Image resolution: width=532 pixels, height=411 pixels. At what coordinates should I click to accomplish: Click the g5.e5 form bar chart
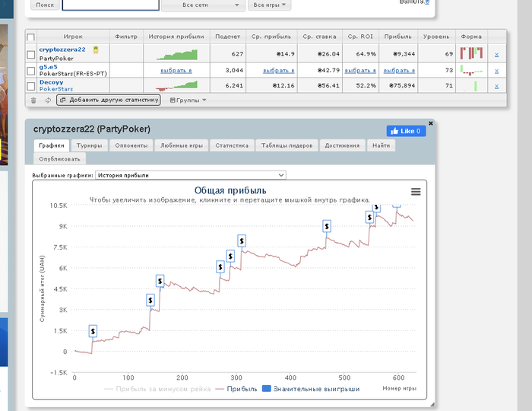click(x=471, y=70)
